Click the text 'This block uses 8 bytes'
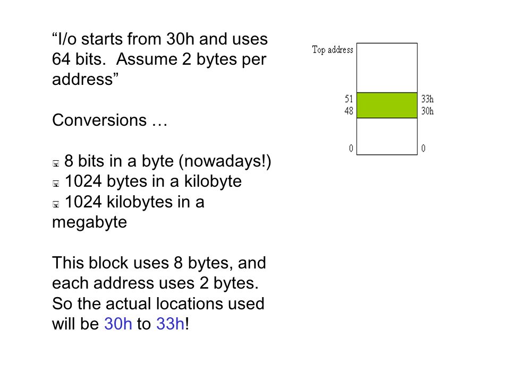The height and width of the screenshot is (382, 510). click(x=142, y=263)
